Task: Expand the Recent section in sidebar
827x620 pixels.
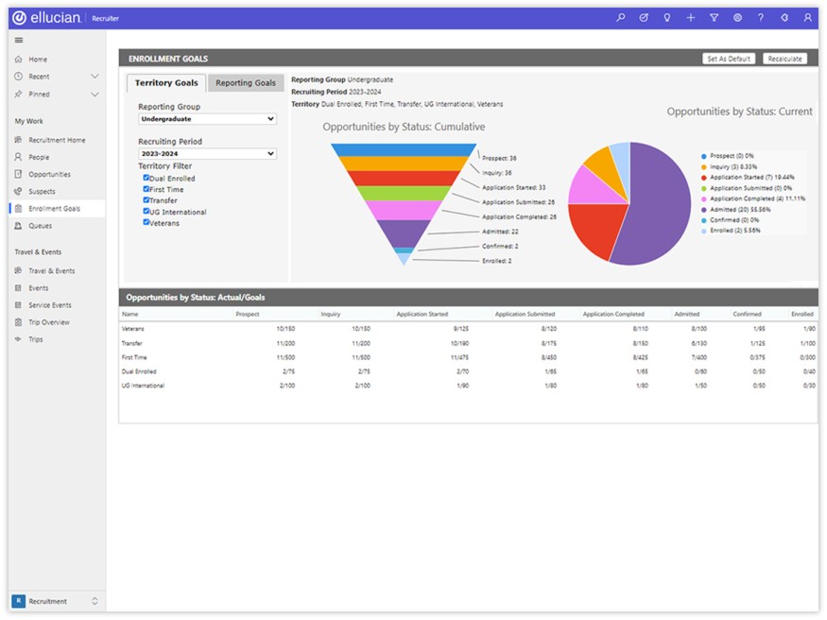Action: tap(94, 77)
